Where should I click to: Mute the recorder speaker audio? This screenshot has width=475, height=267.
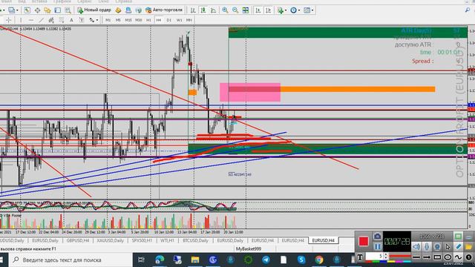pyautogui.click(x=416, y=247)
